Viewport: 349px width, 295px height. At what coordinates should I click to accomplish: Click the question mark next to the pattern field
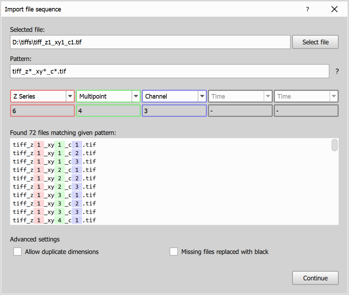coord(337,71)
